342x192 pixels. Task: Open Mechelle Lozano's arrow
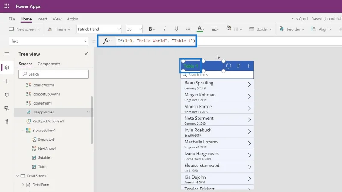coord(249,143)
